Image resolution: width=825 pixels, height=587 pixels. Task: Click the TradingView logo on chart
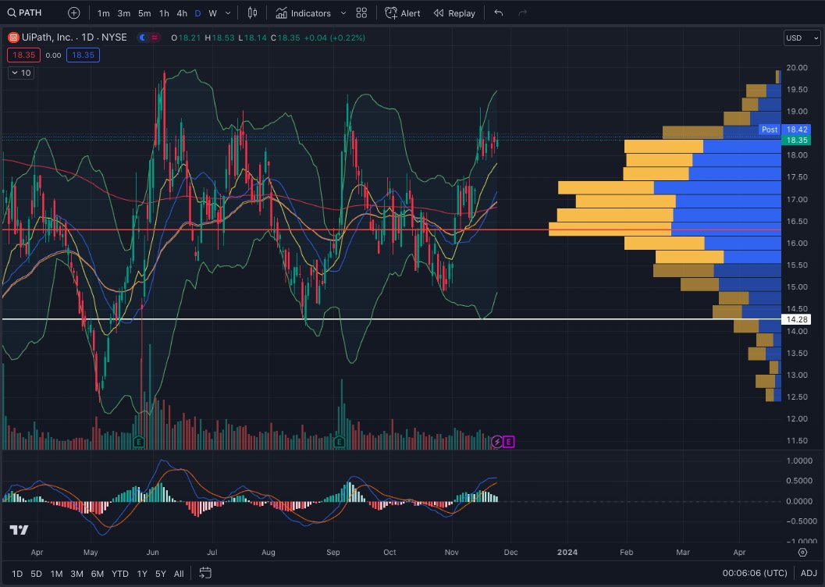pos(19,530)
